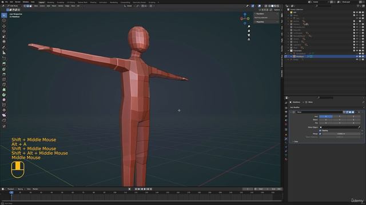Open the Modifiers wrench properties tab
The image size is (366, 205).
click(x=286, y=139)
